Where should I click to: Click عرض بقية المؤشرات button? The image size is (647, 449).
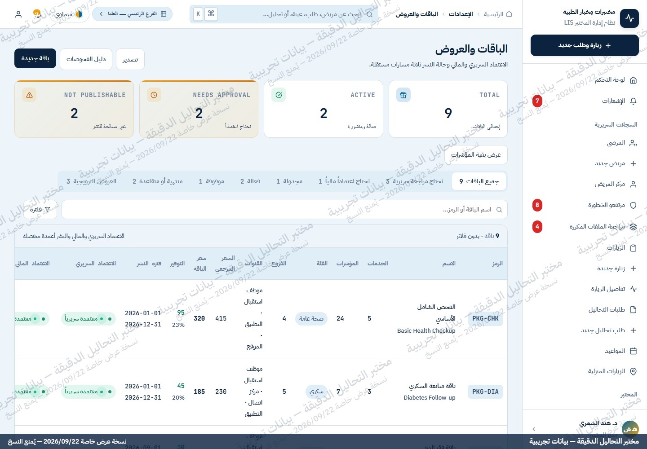(476, 155)
